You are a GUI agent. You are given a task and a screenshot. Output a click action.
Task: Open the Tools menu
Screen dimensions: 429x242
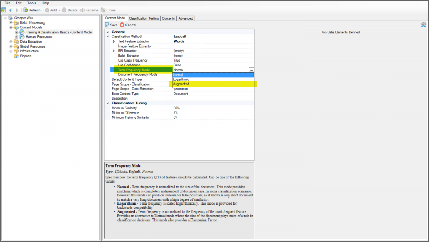(x=32, y=3)
